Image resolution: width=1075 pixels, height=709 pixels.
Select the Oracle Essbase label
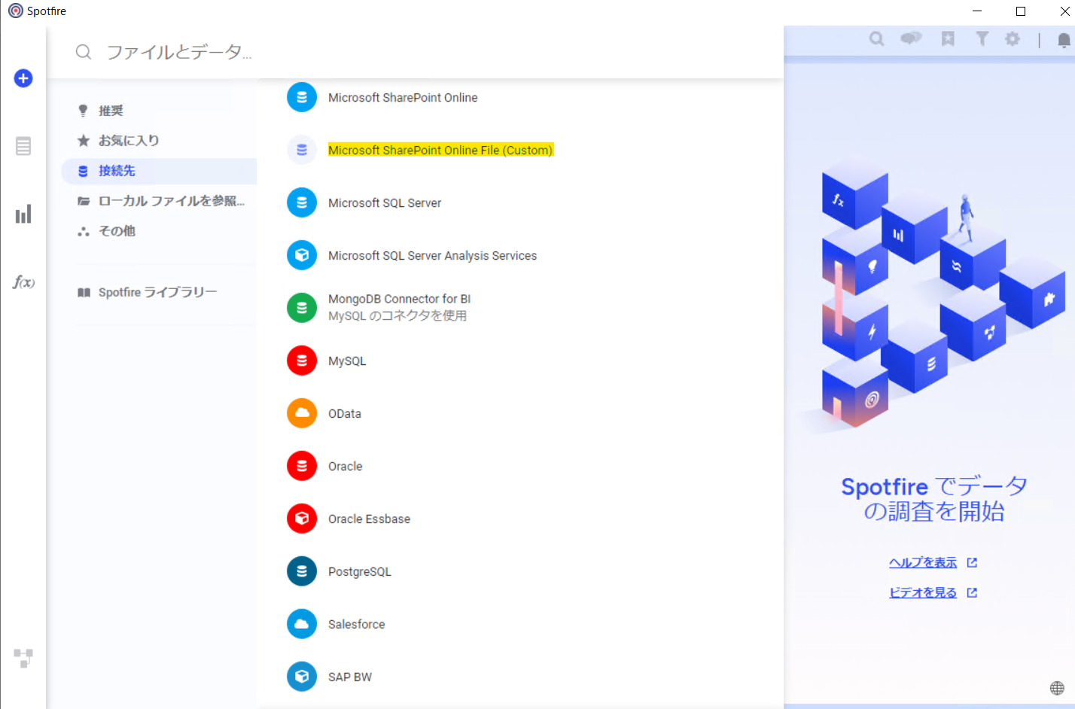tap(370, 519)
